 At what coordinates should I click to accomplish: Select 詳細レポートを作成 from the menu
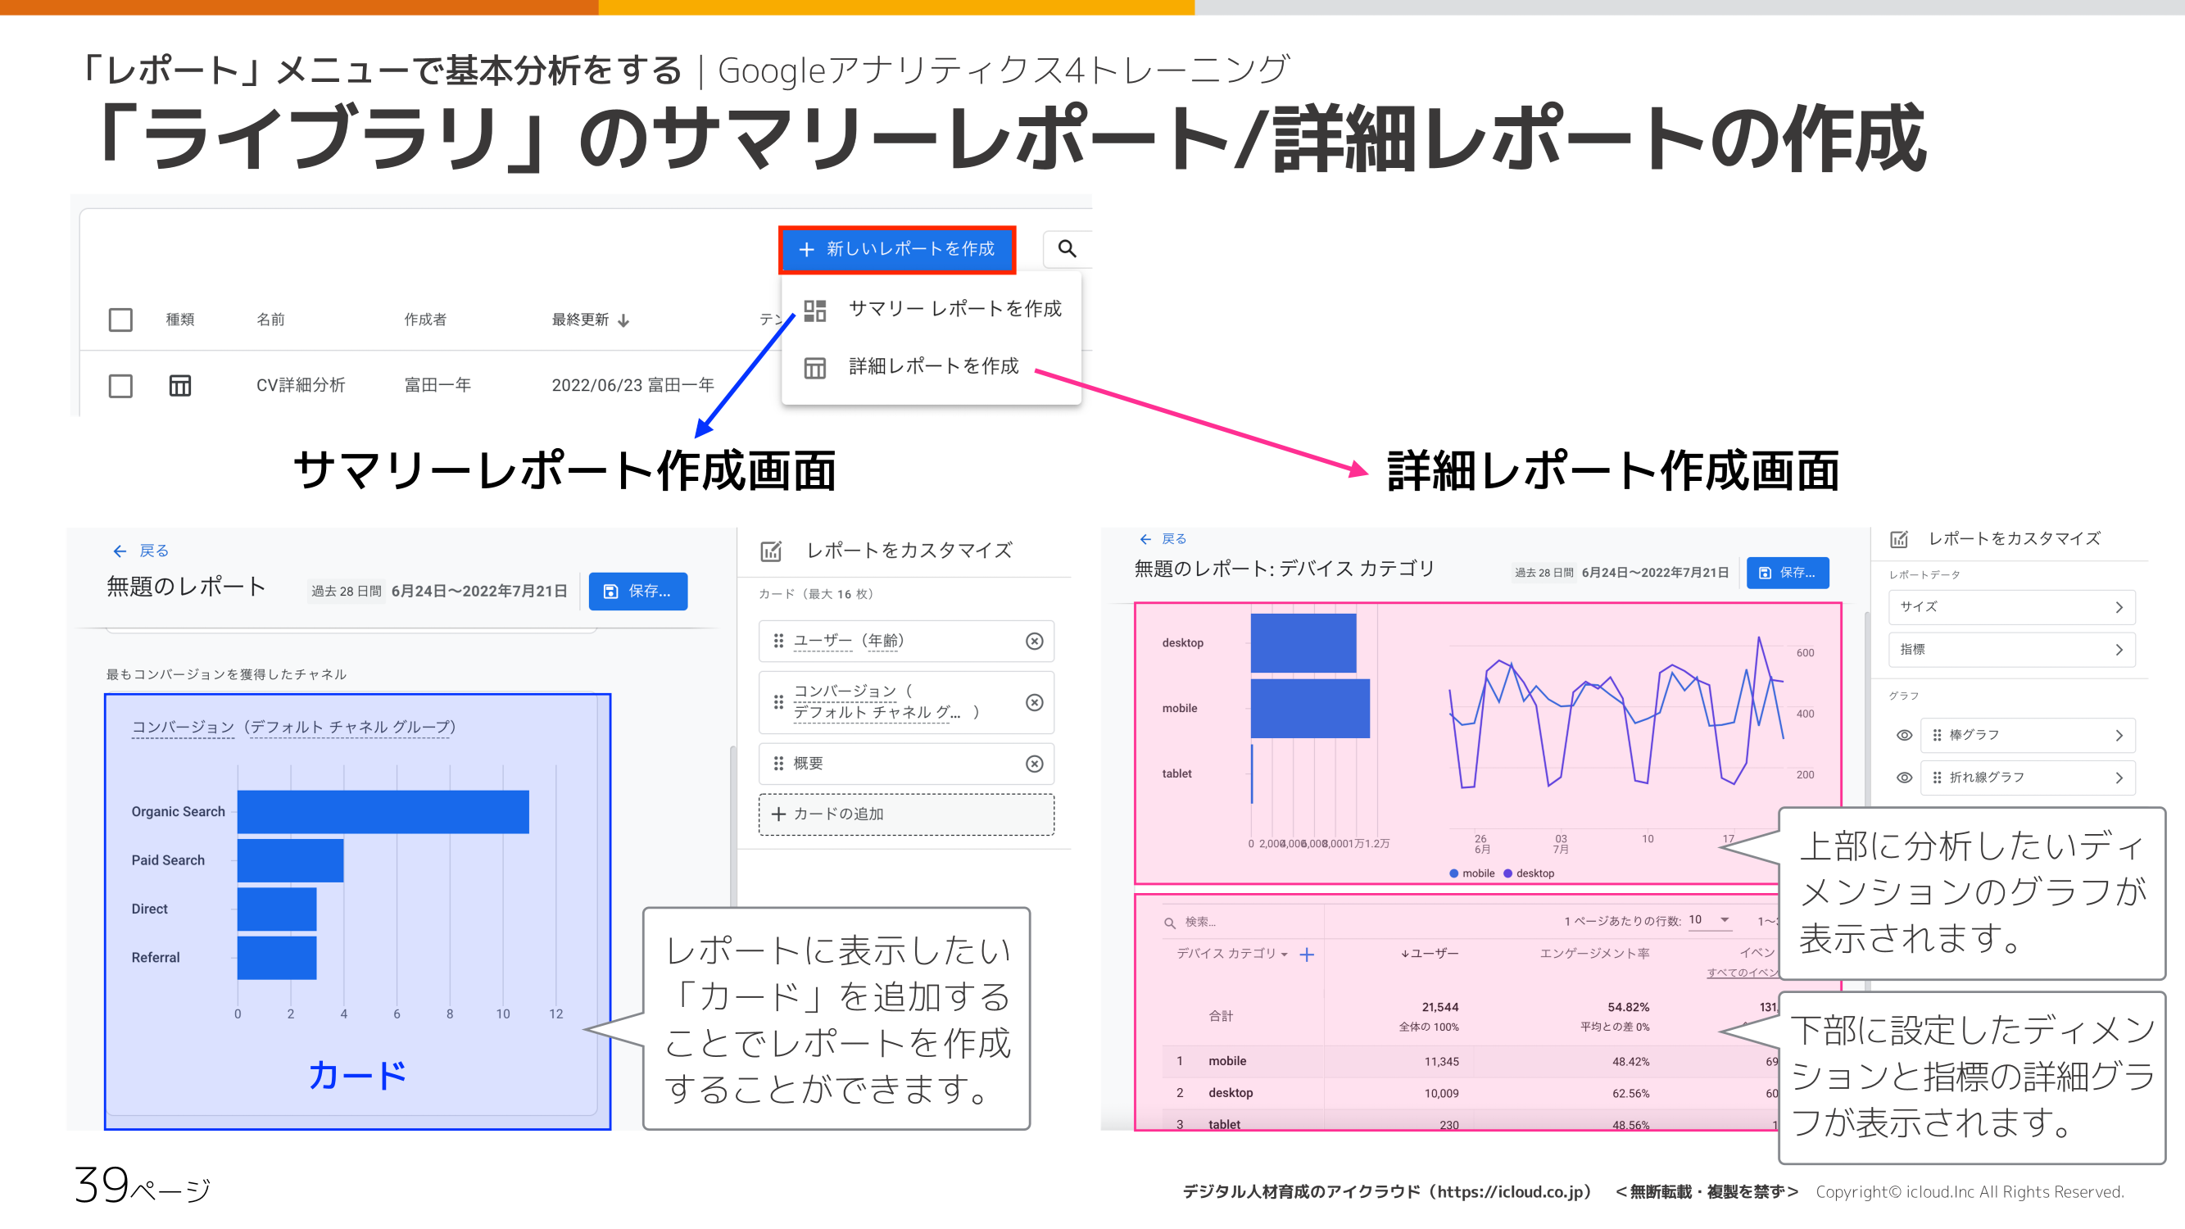[x=933, y=366]
